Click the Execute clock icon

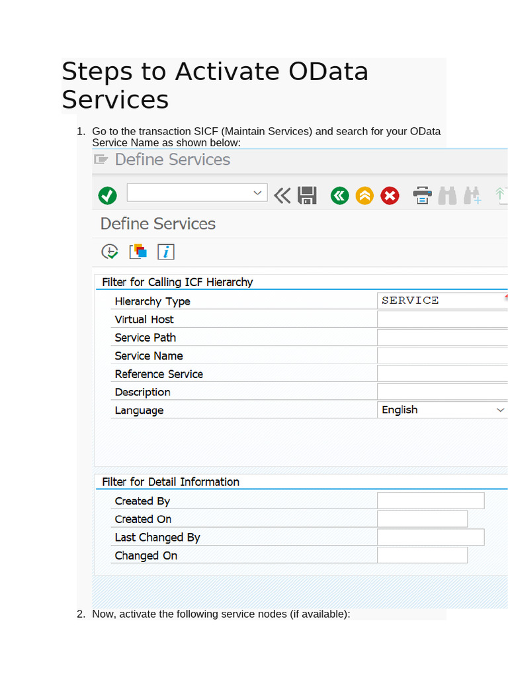[109, 252]
